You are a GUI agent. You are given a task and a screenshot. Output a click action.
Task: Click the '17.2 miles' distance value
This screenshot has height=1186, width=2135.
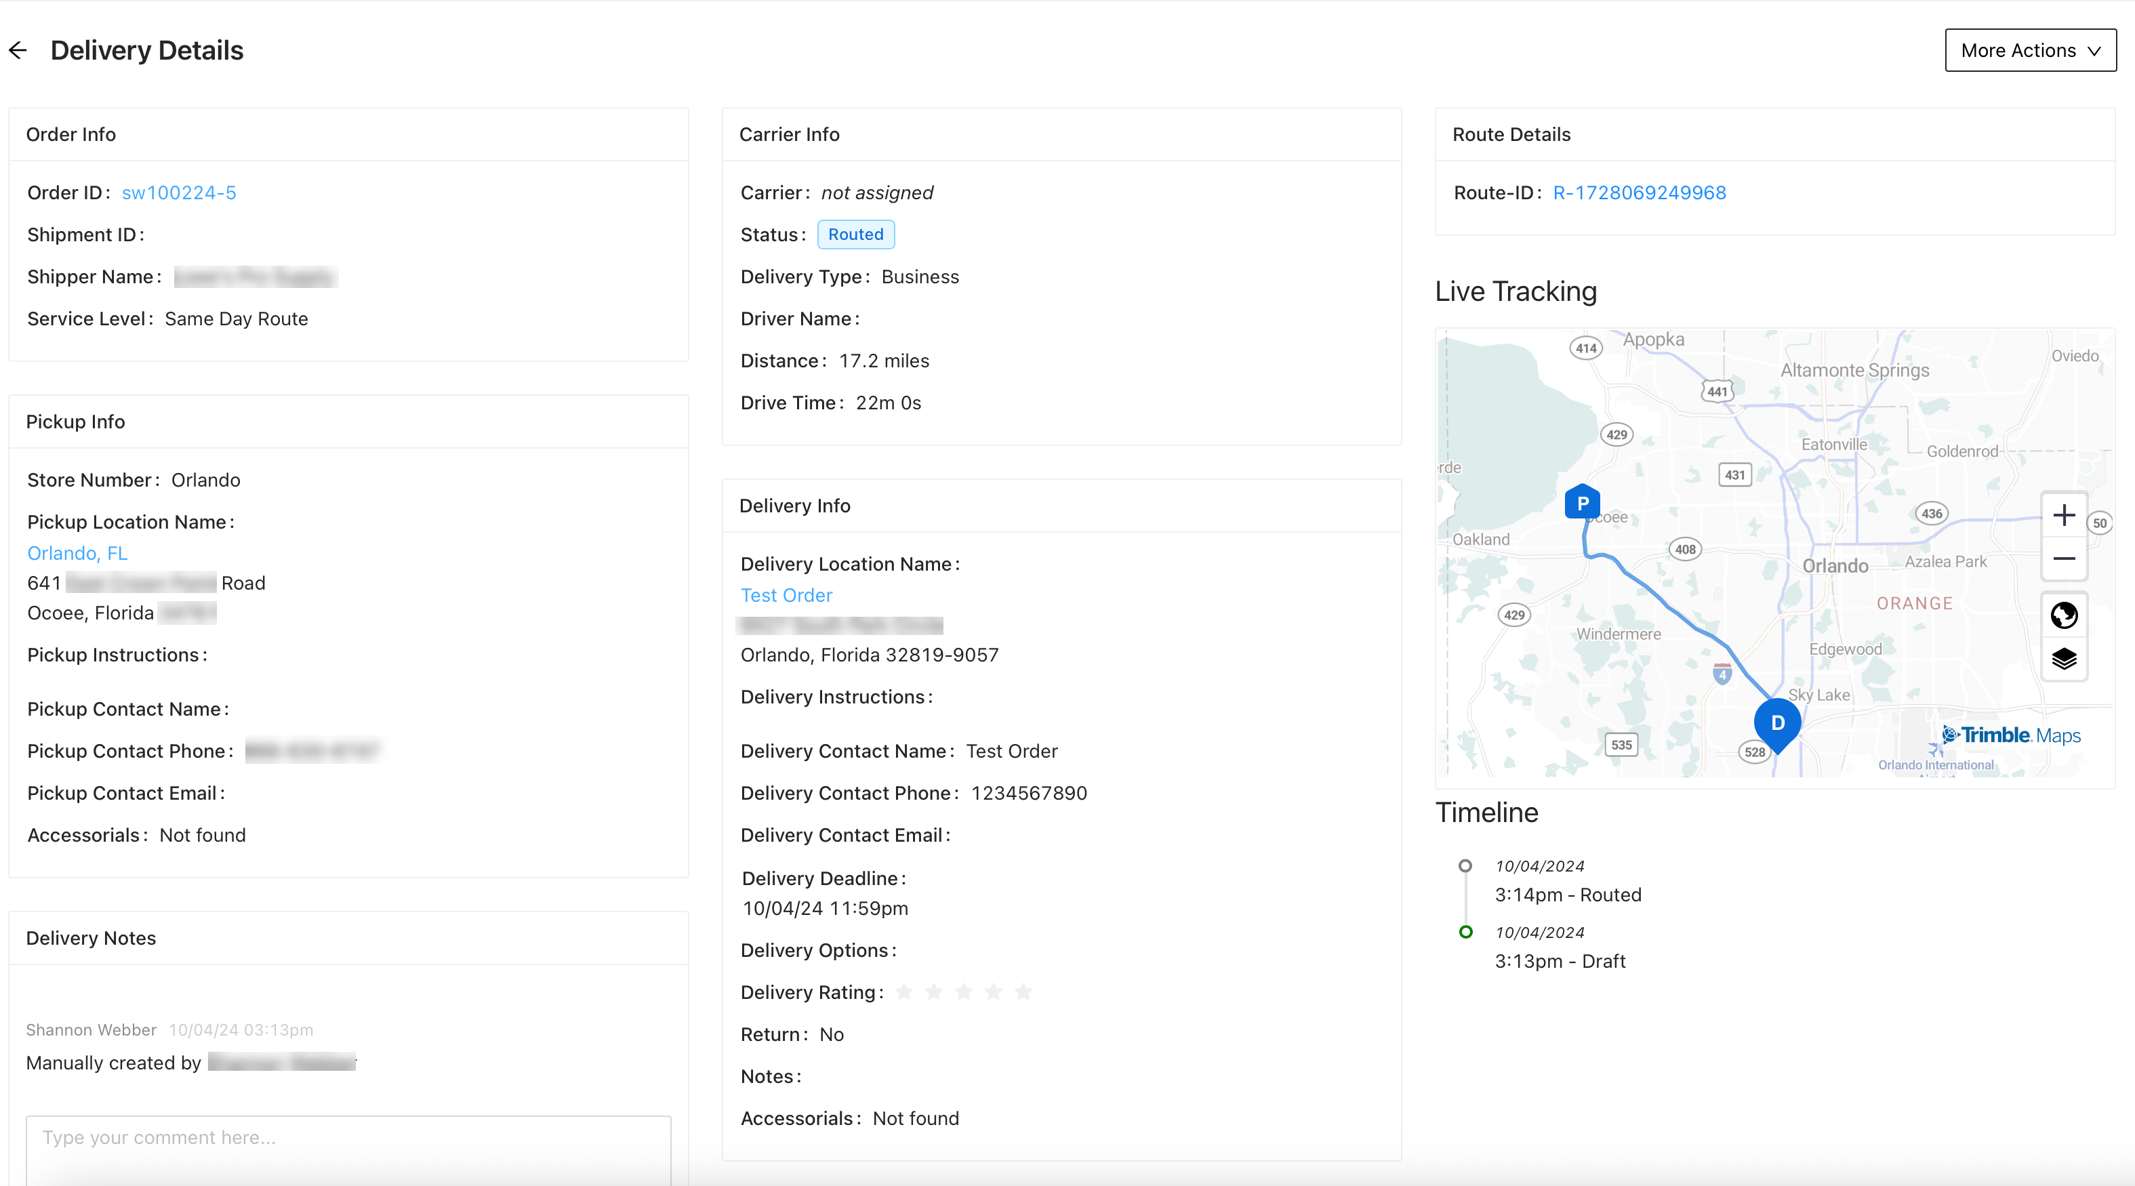pyautogui.click(x=884, y=361)
